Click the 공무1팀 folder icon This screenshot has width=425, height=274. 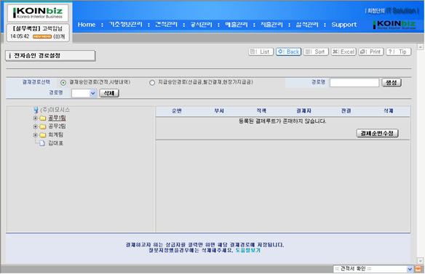pos(42,118)
